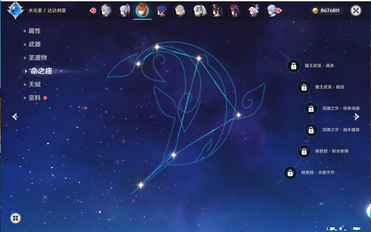The height and width of the screenshot is (232, 371).
Task: Open the 圣遗物 artifacts menu
Action: (x=38, y=58)
